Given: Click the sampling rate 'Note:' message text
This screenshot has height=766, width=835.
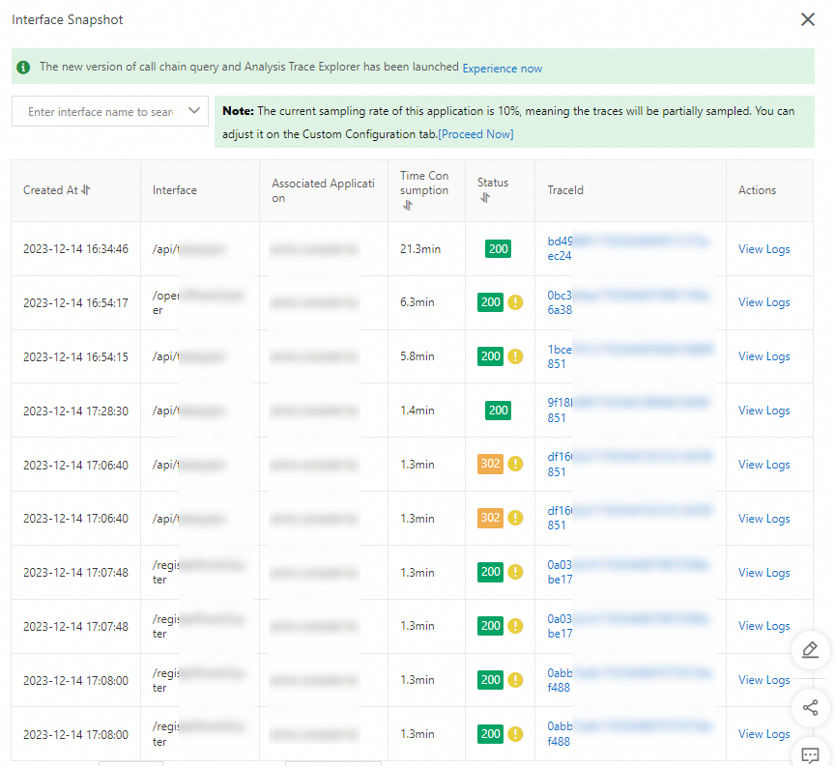Looking at the screenshot, I should [x=508, y=123].
